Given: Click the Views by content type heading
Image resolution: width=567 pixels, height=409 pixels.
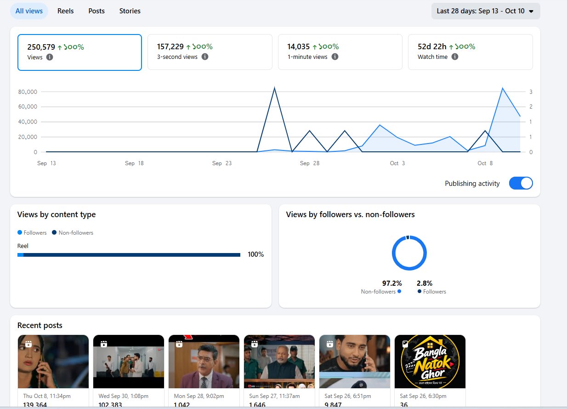Looking at the screenshot, I should click(x=57, y=214).
